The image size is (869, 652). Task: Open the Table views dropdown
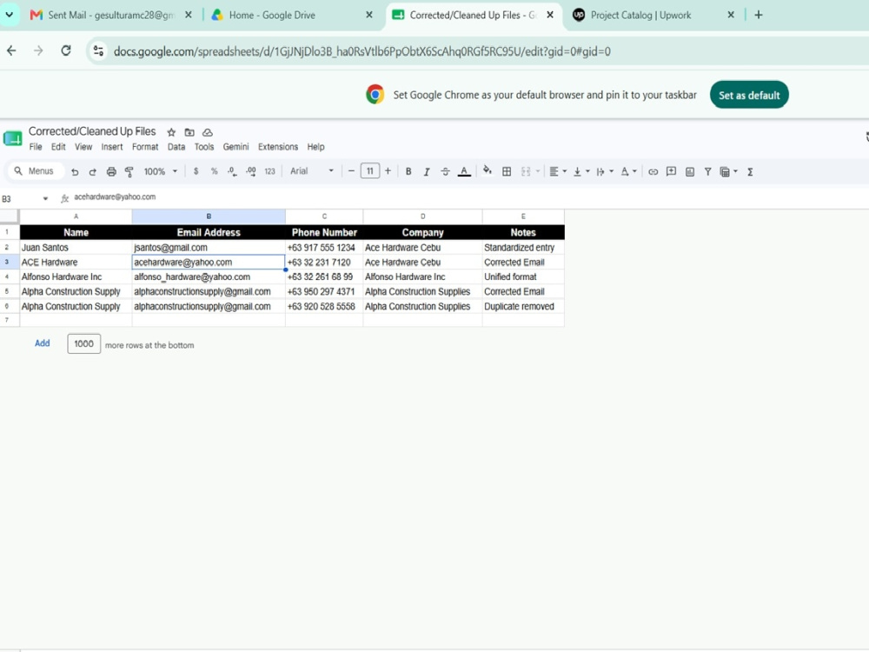728,172
